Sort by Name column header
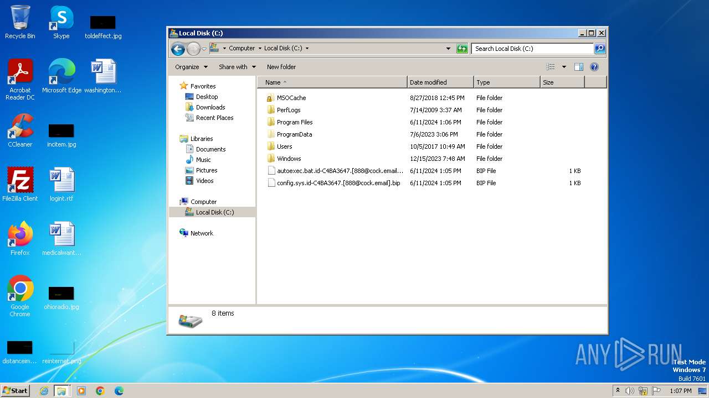 pyautogui.click(x=332, y=82)
